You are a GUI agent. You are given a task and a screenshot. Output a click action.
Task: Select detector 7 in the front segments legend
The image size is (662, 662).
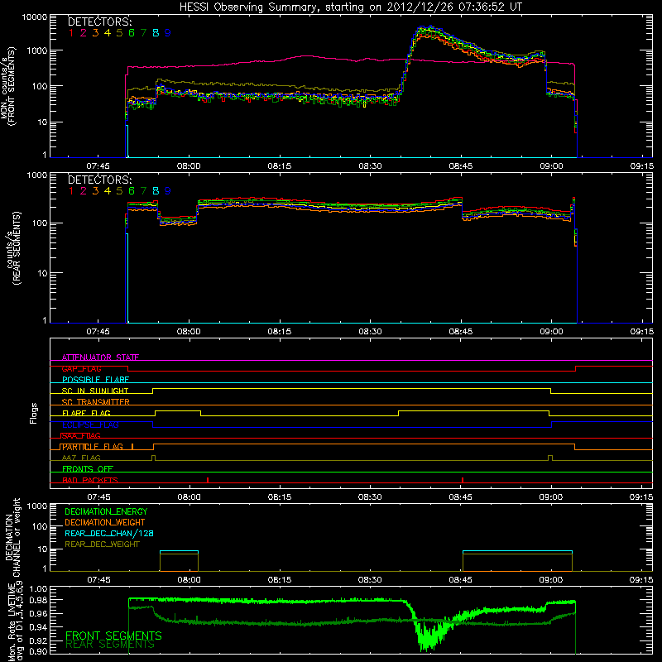tap(143, 33)
